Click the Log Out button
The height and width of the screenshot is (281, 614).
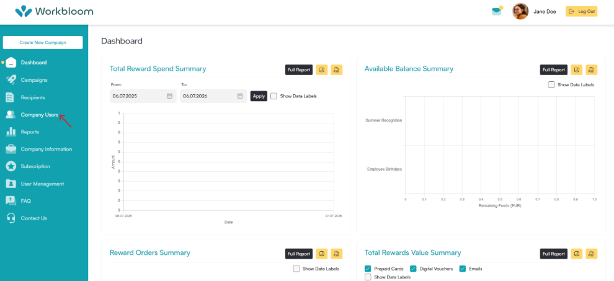click(x=582, y=11)
